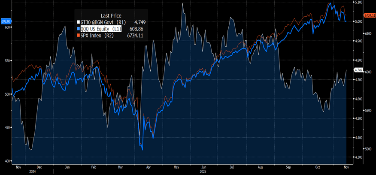Click the blue 608.86 left axis price tag

[6, 21]
